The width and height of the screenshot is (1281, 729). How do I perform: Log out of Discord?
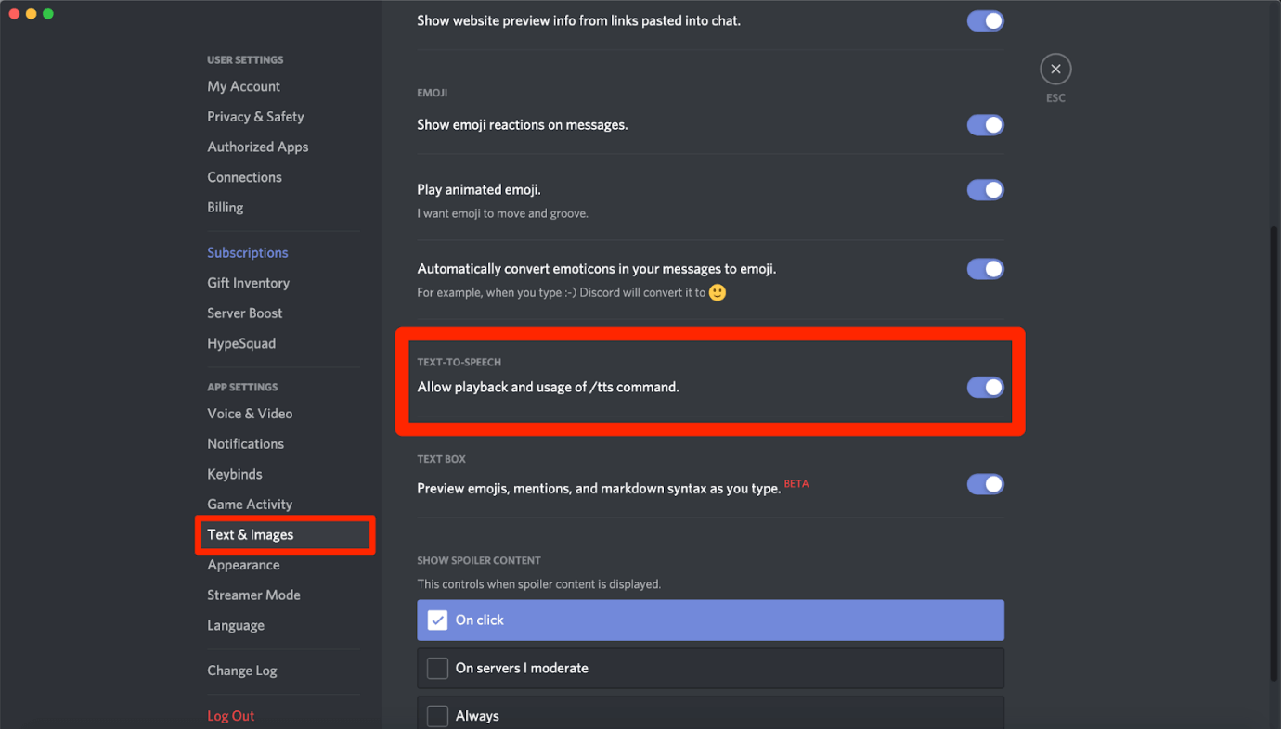click(230, 715)
